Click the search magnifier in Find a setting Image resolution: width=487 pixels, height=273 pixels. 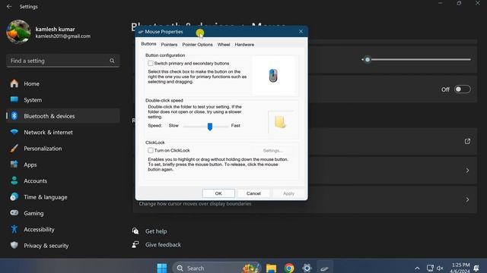point(112,61)
